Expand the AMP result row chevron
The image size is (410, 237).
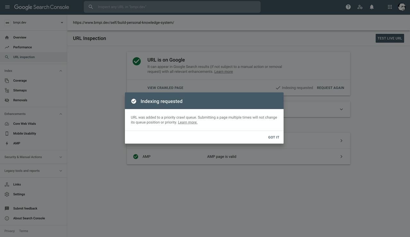click(x=341, y=157)
